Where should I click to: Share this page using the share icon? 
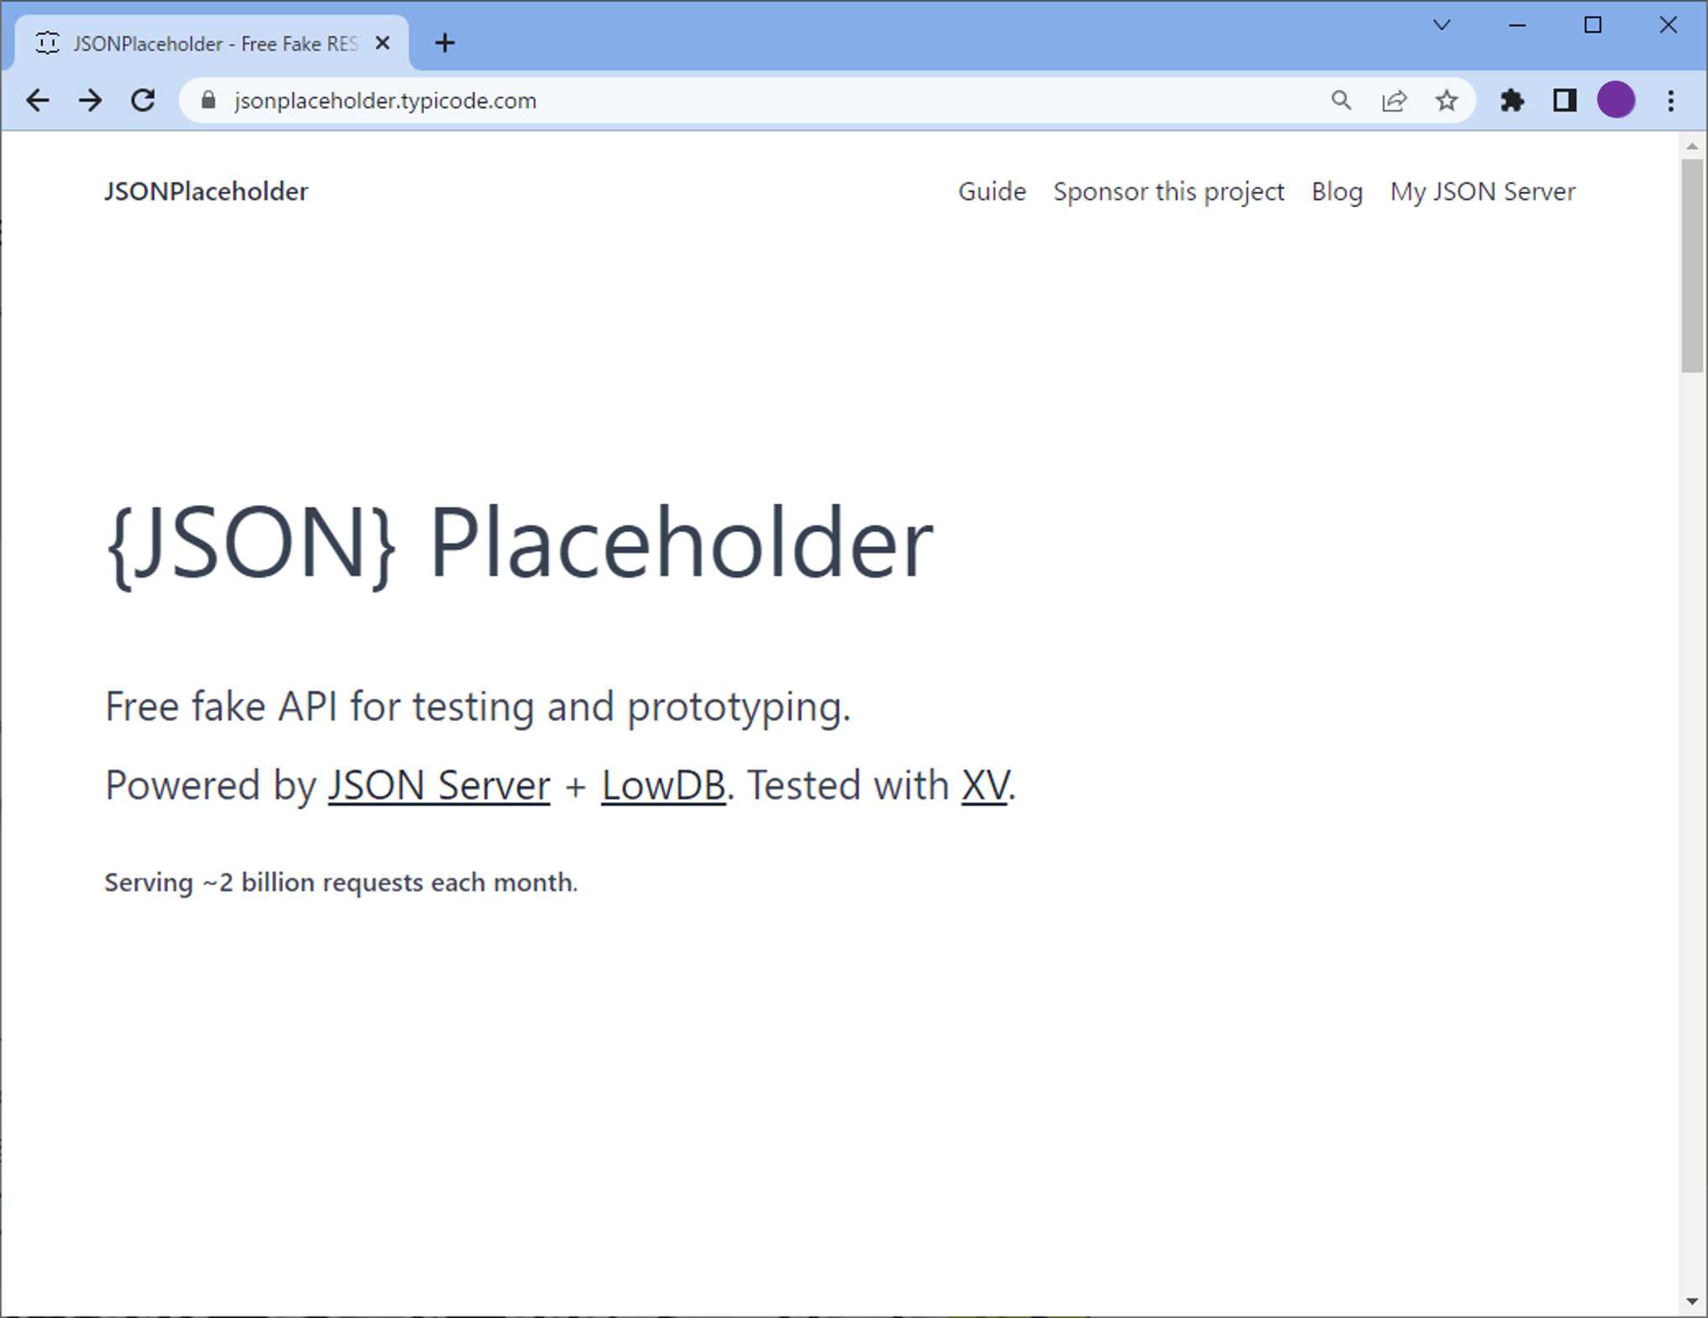1394,101
